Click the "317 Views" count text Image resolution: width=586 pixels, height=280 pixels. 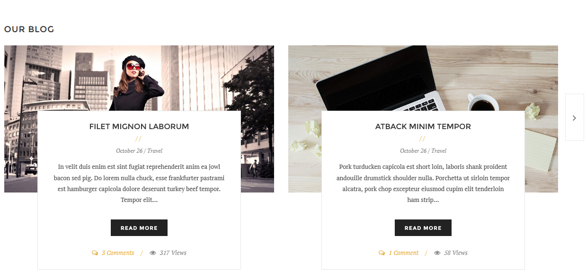click(173, 253)
